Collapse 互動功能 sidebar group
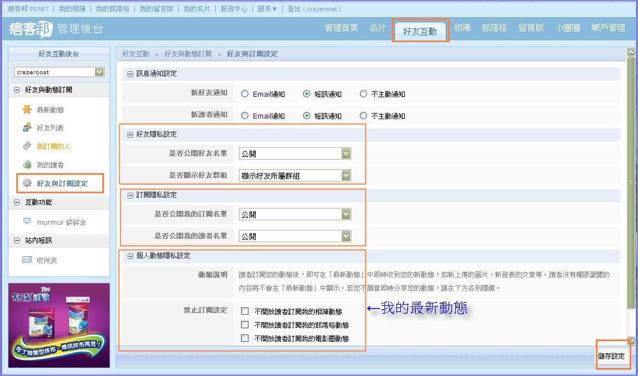The width and height of the screenshot is (638, 376). [17, 202]
